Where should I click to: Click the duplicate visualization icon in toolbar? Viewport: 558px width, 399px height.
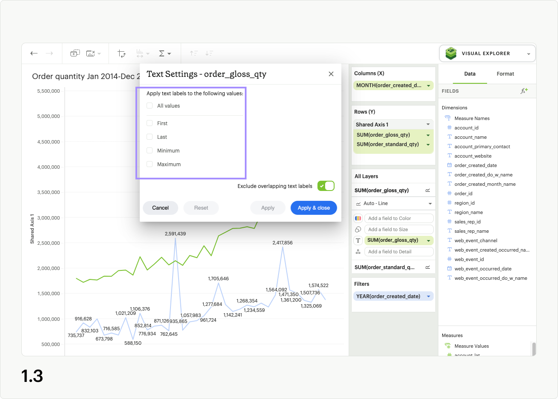coord(75,53)
